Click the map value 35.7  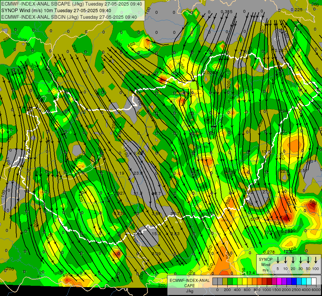coord(175,214)
